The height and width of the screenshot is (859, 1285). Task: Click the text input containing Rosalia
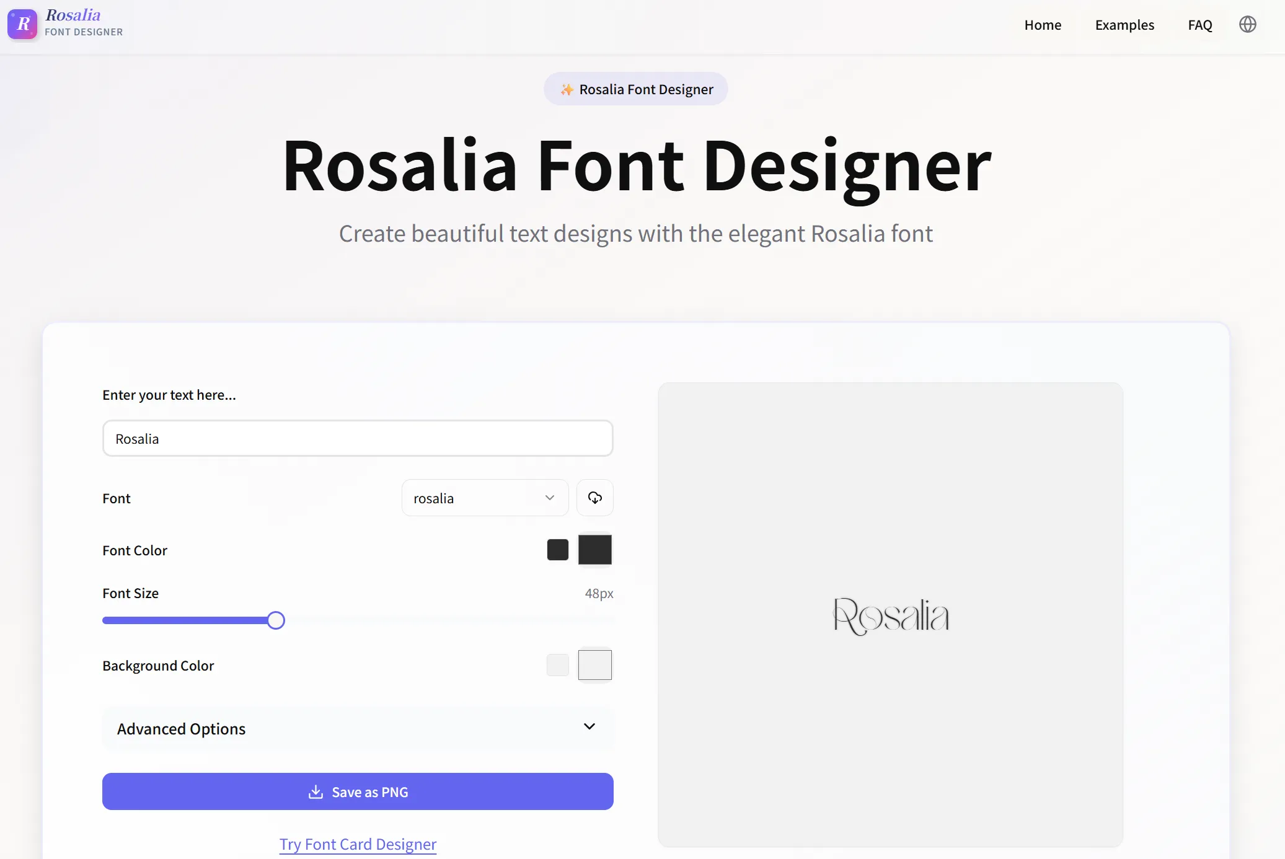[x=358, y=439]
